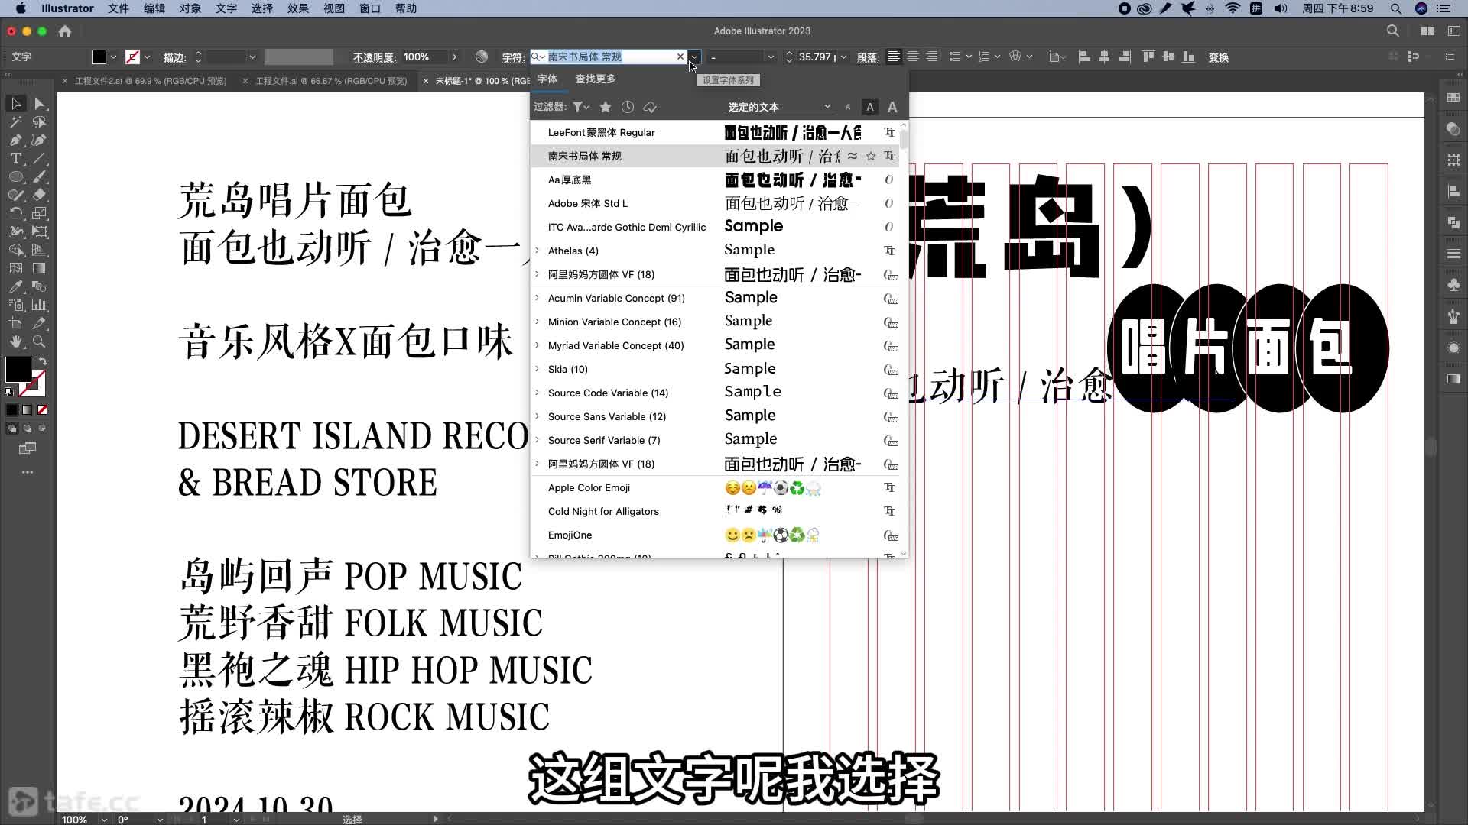
Task: Click the Home icon in title bar
Action: point(65,31)
